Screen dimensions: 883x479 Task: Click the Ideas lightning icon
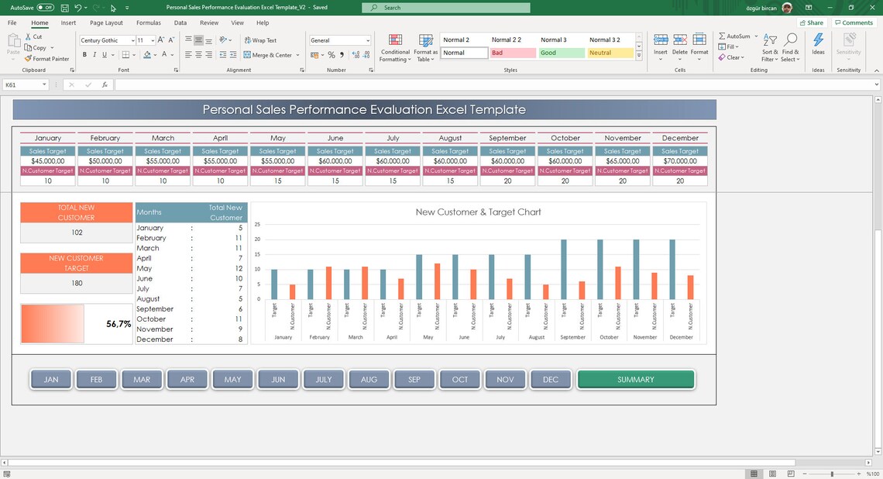[x=818, y=40]
